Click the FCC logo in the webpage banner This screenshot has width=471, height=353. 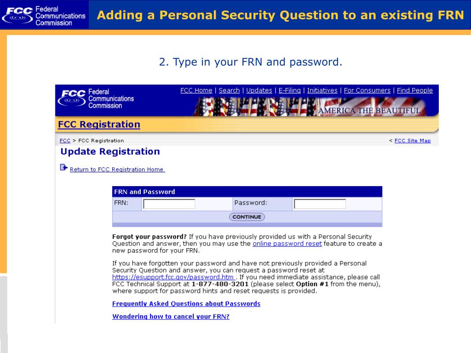(96, 98)
